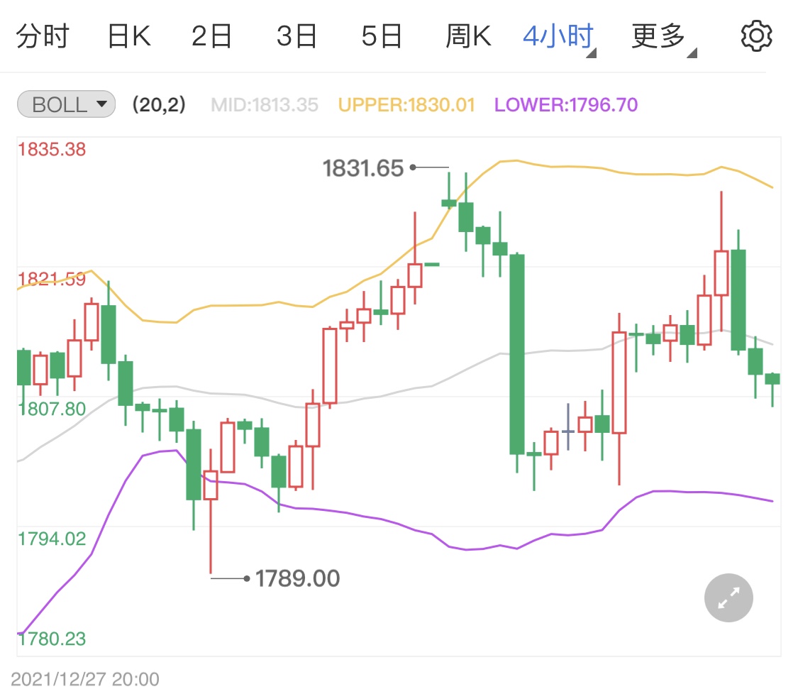Select the 2日 two-day tab

(211, 36)
